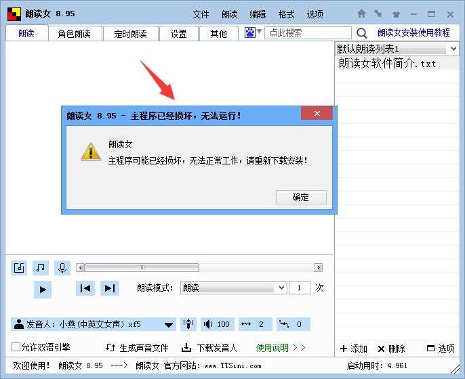Switch to the 定时朗读 tab

130,33
